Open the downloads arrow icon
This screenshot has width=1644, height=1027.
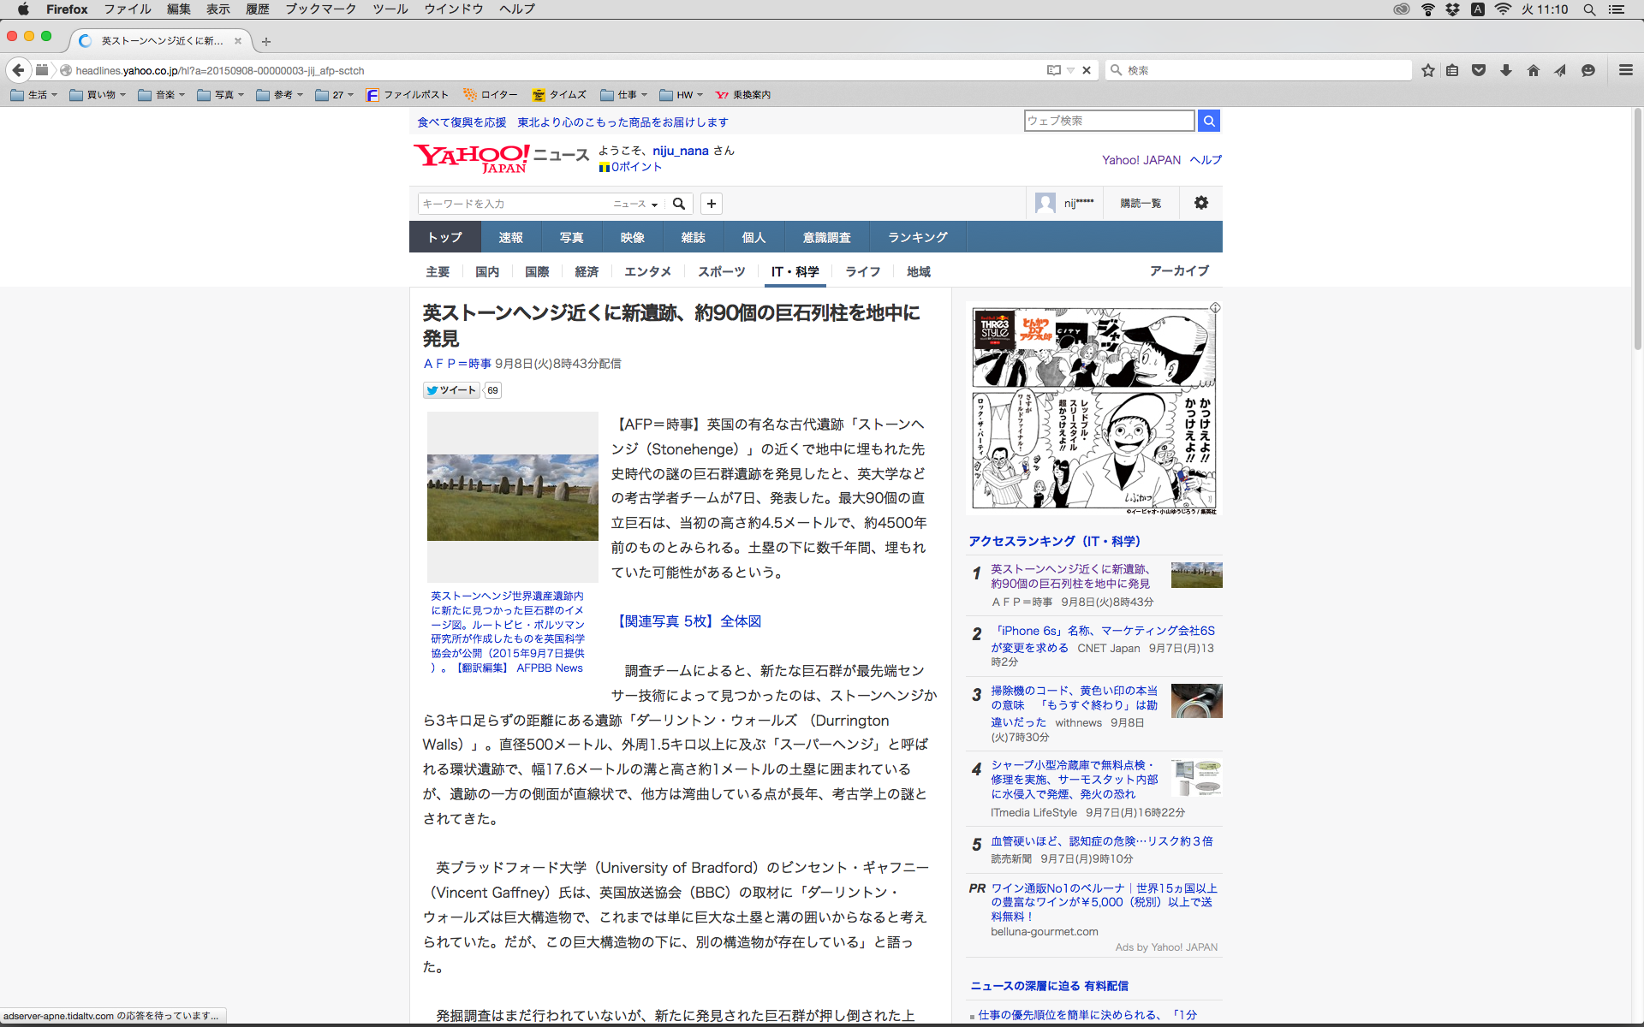click(x=1506, y=70)
